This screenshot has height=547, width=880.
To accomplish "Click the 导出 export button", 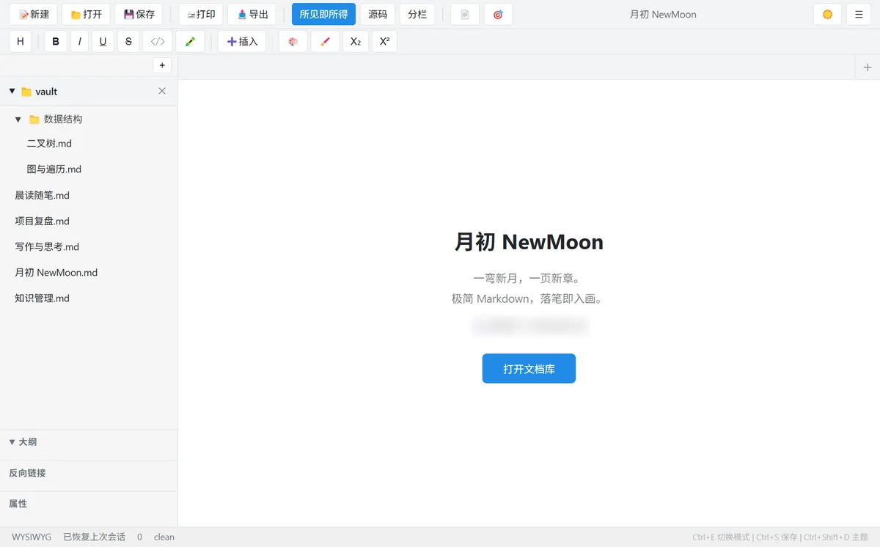I will click(x=252, y=14).
